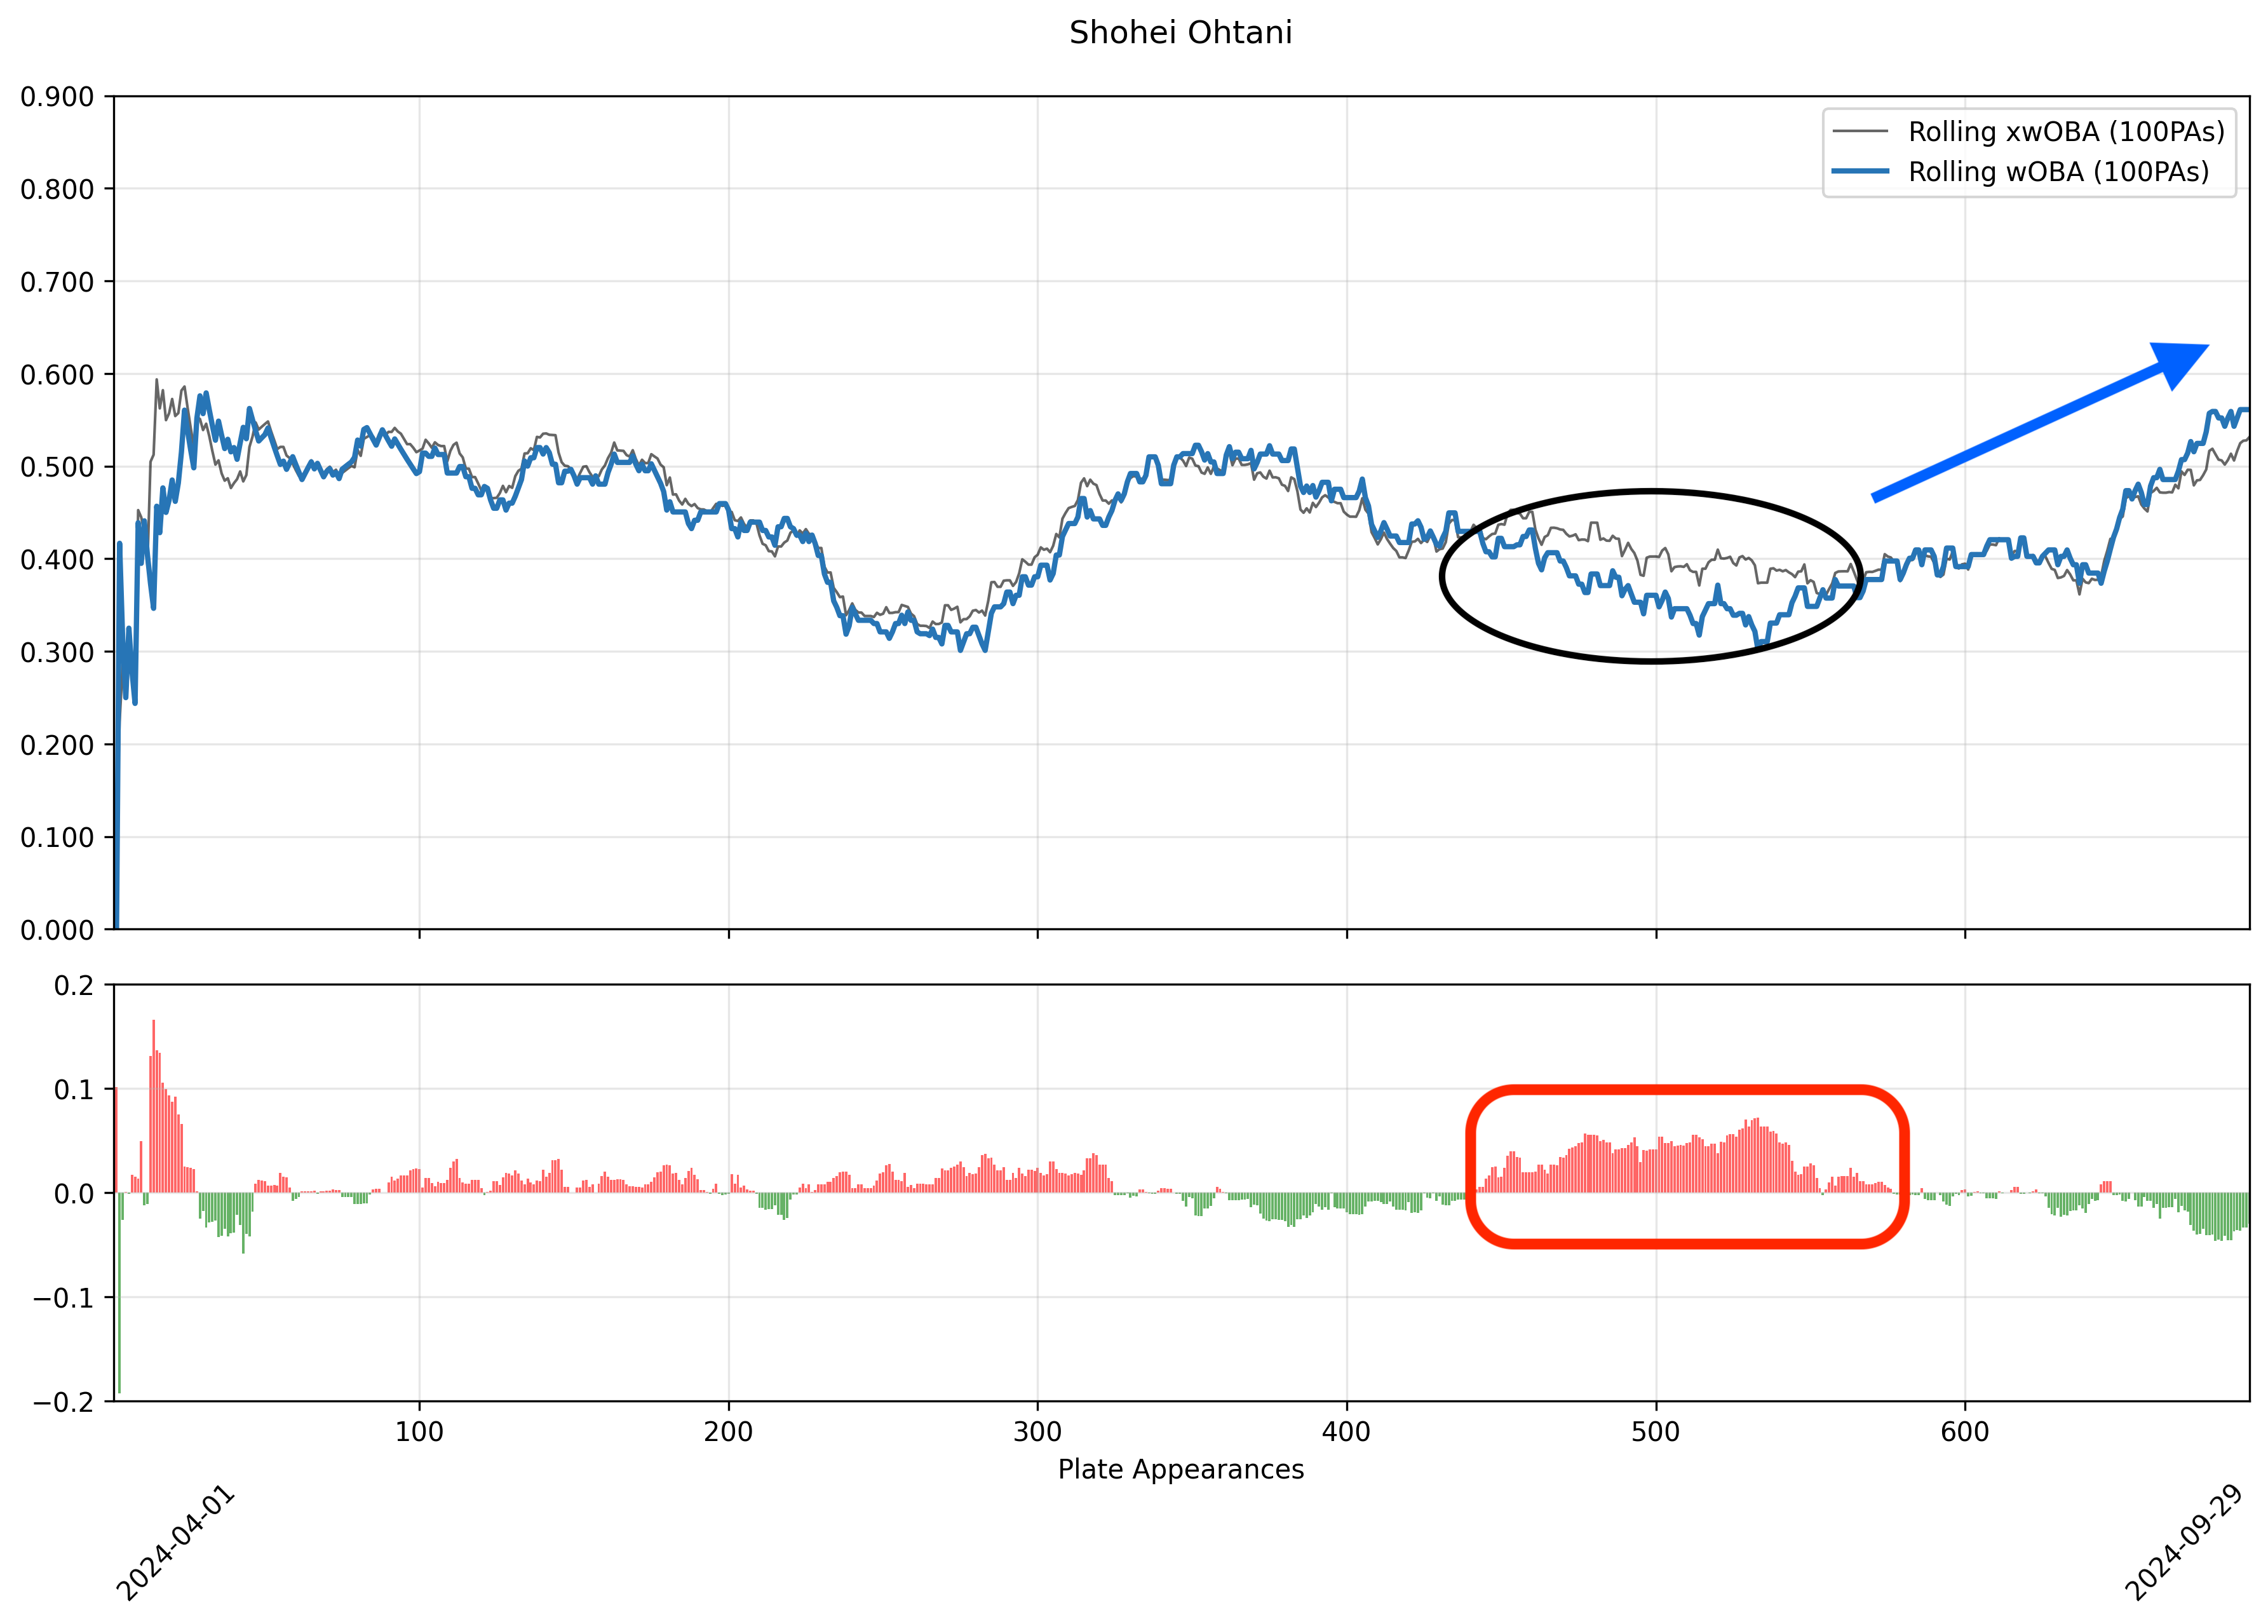Click the "300" x-axis tick label
Image resolution: width=2268 pixels, height=1624 pixels.
click(1037, 1432)
